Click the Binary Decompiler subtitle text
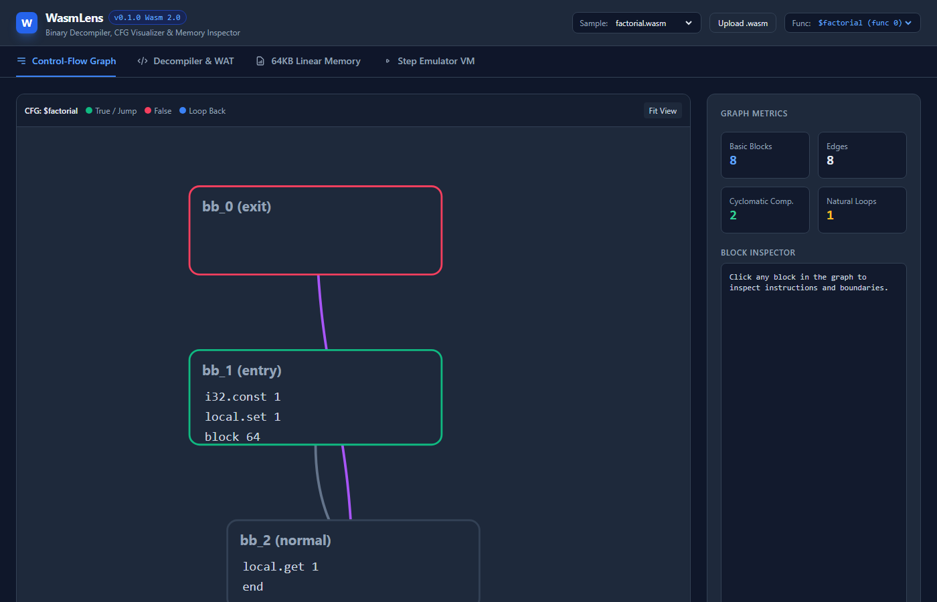The image size is (937, 602). pyautogui.click(x=143, y=33)
